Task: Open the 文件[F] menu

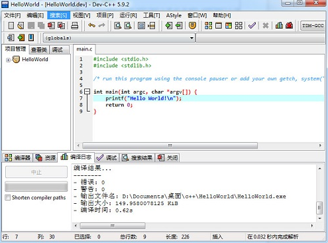Action: [13, 15]
